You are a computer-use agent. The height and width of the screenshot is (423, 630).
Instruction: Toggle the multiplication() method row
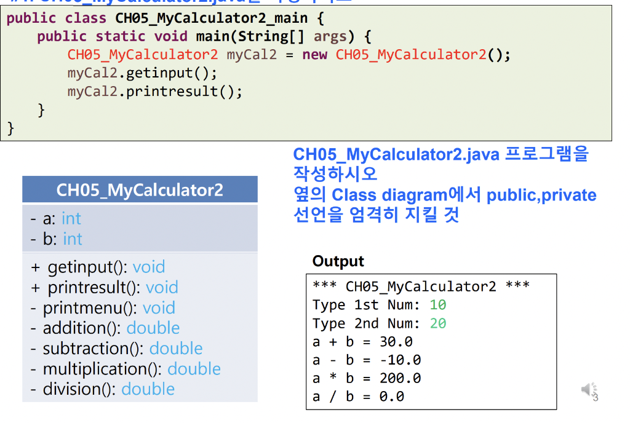click(x=122, y=368)
